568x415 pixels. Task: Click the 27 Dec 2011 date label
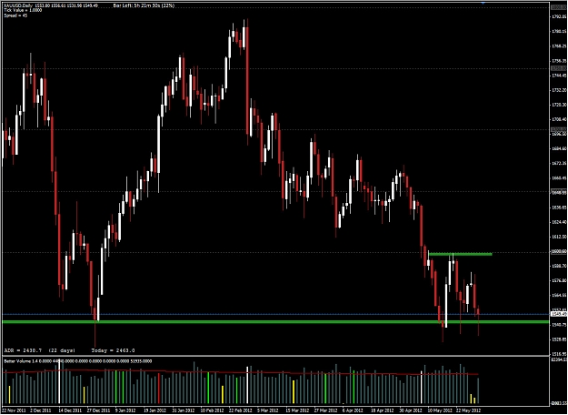tap(99, 410)
